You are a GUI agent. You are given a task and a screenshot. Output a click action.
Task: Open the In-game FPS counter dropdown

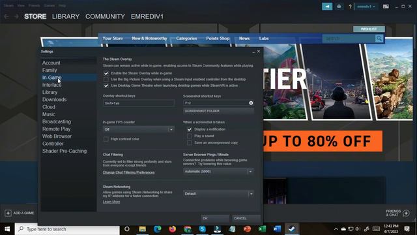pos(139,129)
